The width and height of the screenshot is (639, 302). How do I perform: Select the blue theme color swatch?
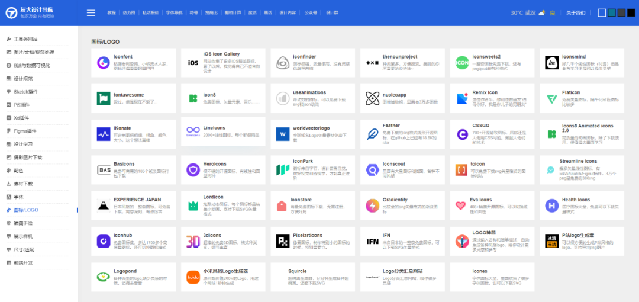tap(602, 13)
